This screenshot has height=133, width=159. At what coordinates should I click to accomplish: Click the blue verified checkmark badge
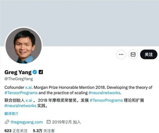(x=35, y=72)
